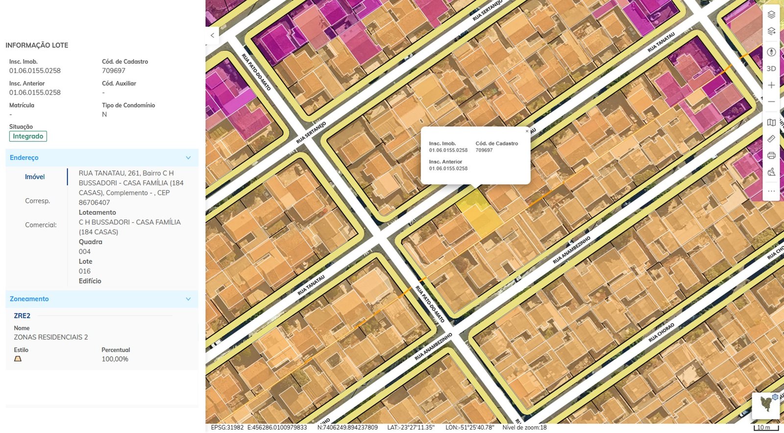This screenshot has width=784, height=433.
Task: Click the Tipo de Condomínio value N
Action: [104, 114]
